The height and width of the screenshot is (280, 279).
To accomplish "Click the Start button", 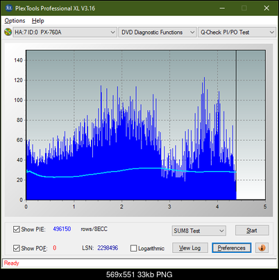I will 252,230.
